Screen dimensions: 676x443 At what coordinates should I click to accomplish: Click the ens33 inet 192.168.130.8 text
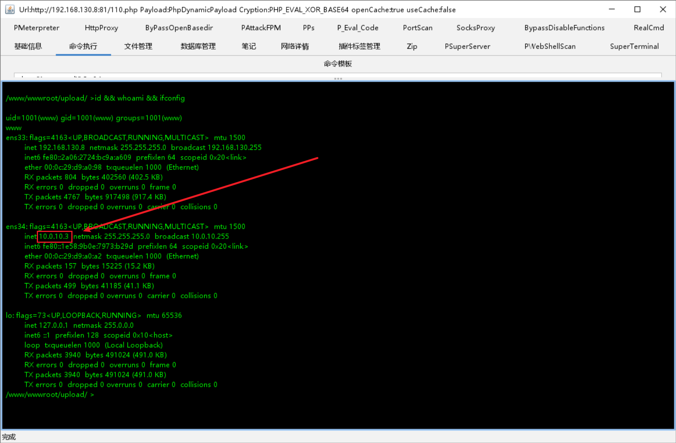(54, 148)
